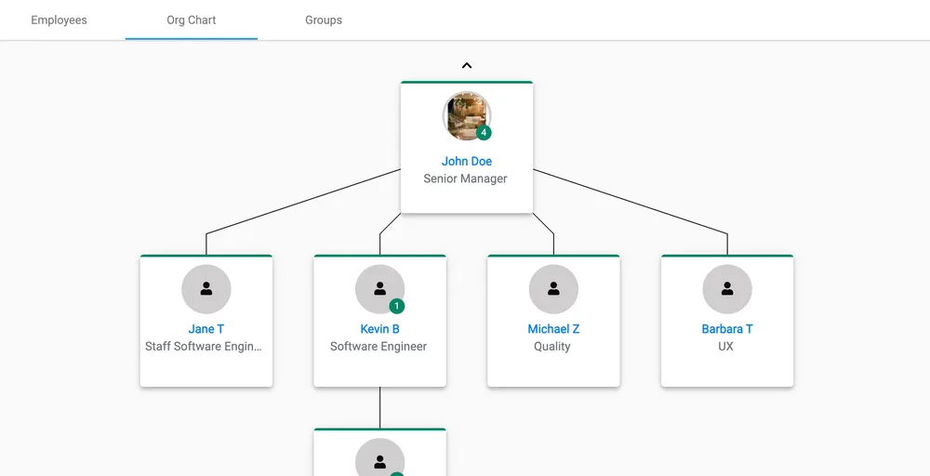
Task: Click Michael Z's avatar icon
Action: coord(554,289)
